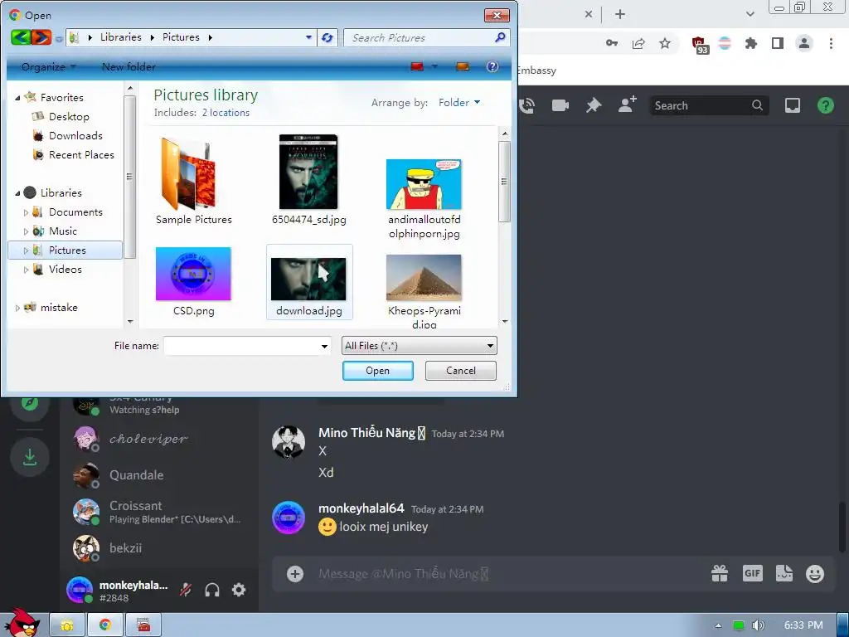The image size is (849, 637).
Task: Click the Cancel button
Action: pos(461,371)
